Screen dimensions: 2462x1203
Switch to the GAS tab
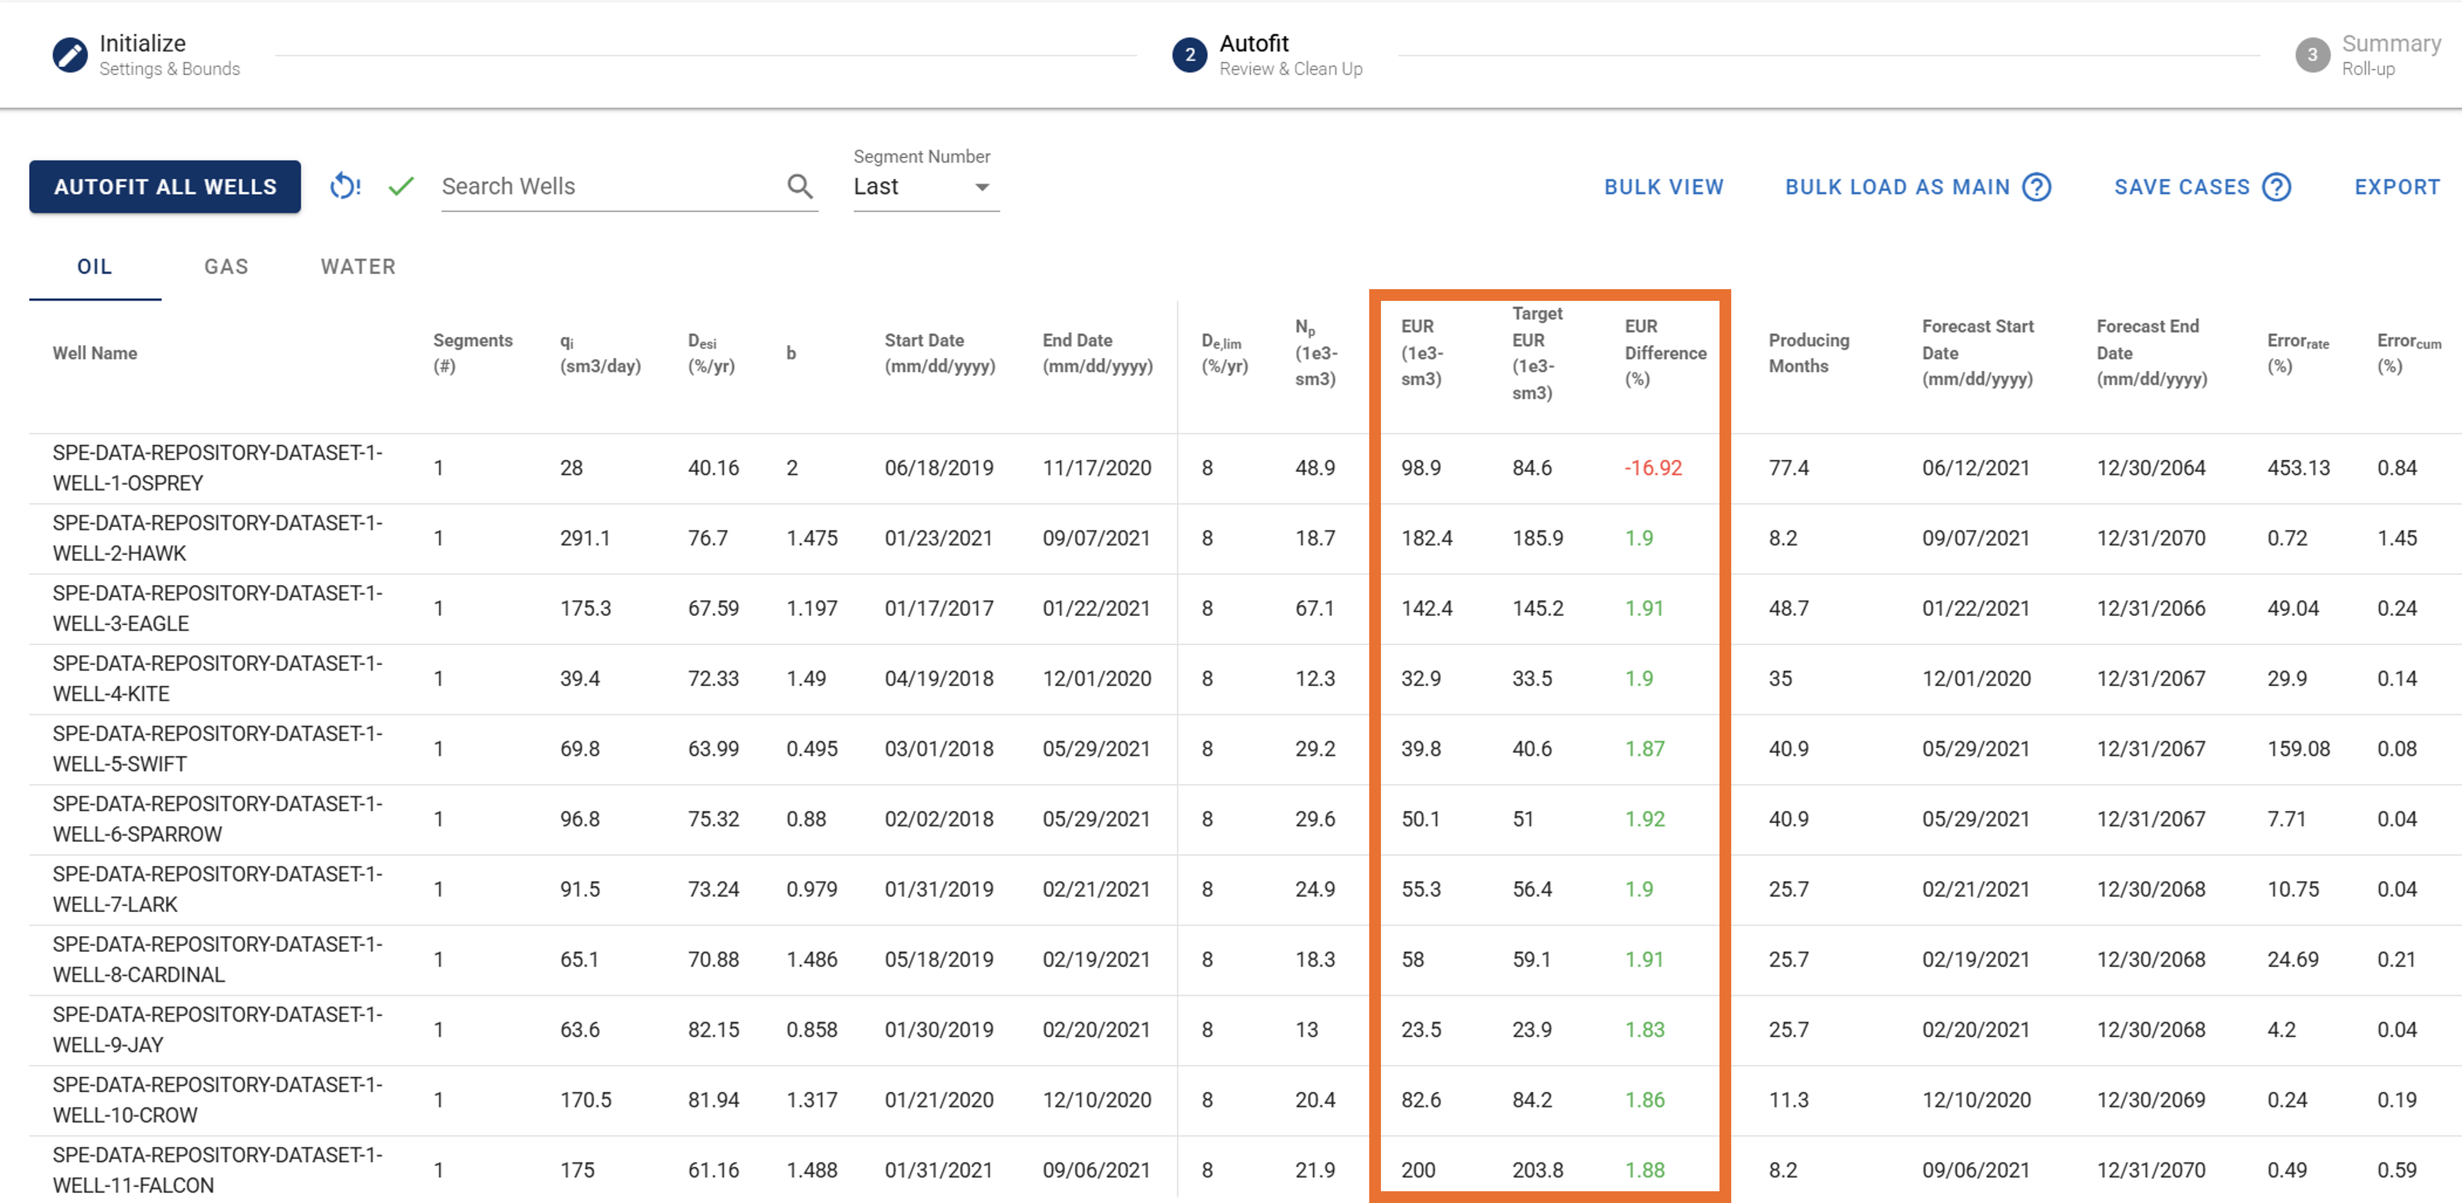pyautogui.click(x=225, y=267)
